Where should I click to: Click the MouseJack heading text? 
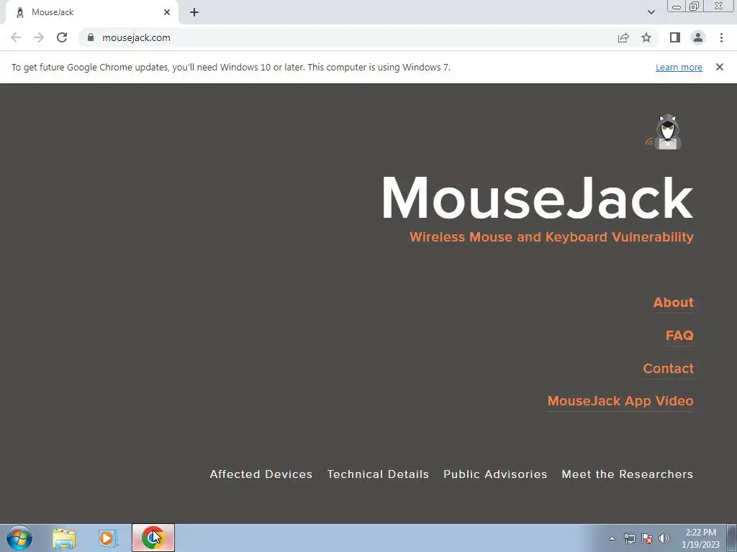[537, 198]
